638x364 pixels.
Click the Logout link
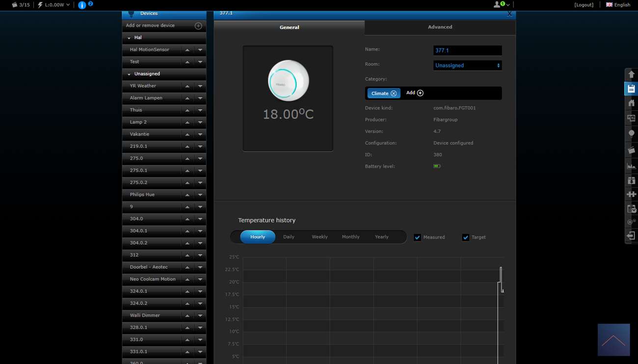tap(584, 5)
